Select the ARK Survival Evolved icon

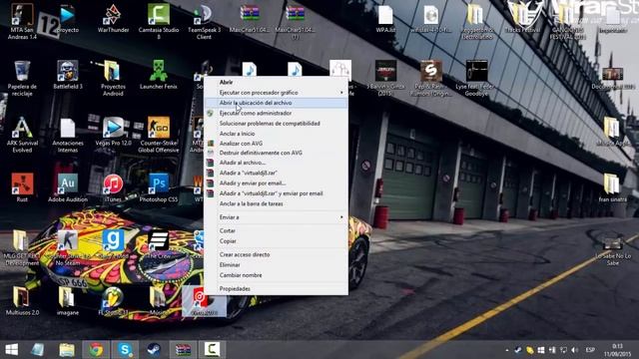pos(22,135)
